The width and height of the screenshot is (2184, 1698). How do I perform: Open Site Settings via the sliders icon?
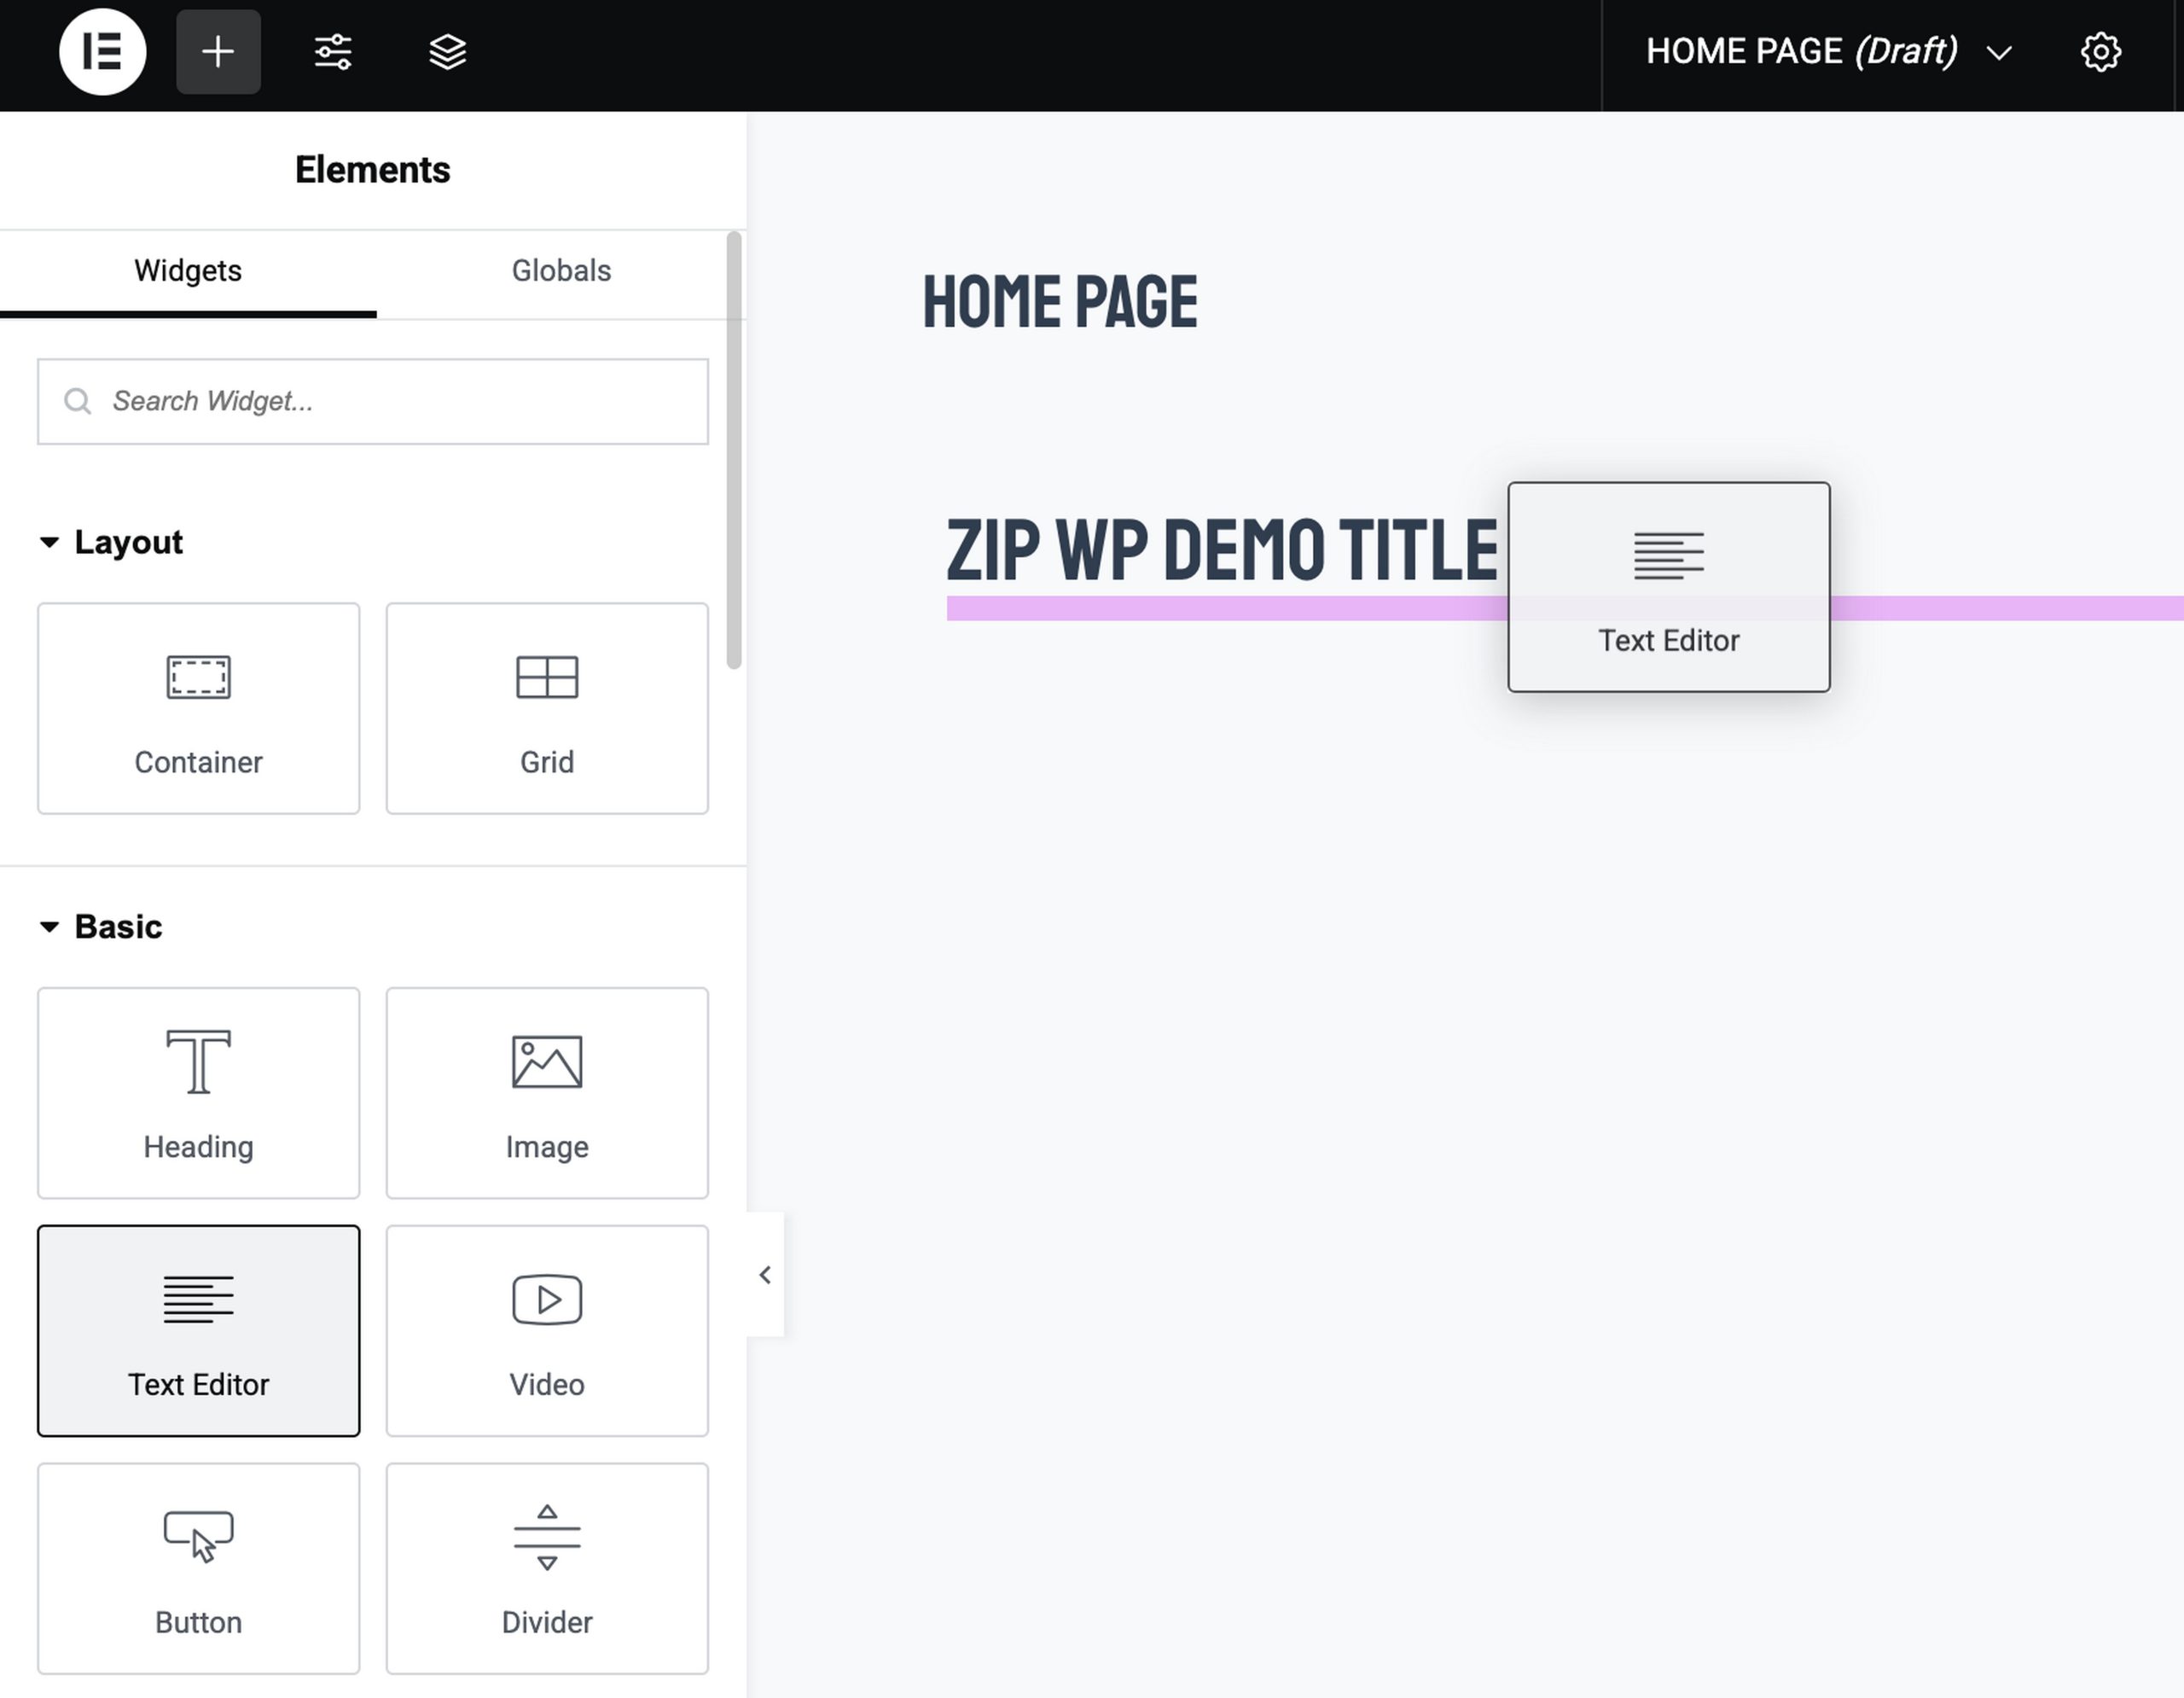332,52
